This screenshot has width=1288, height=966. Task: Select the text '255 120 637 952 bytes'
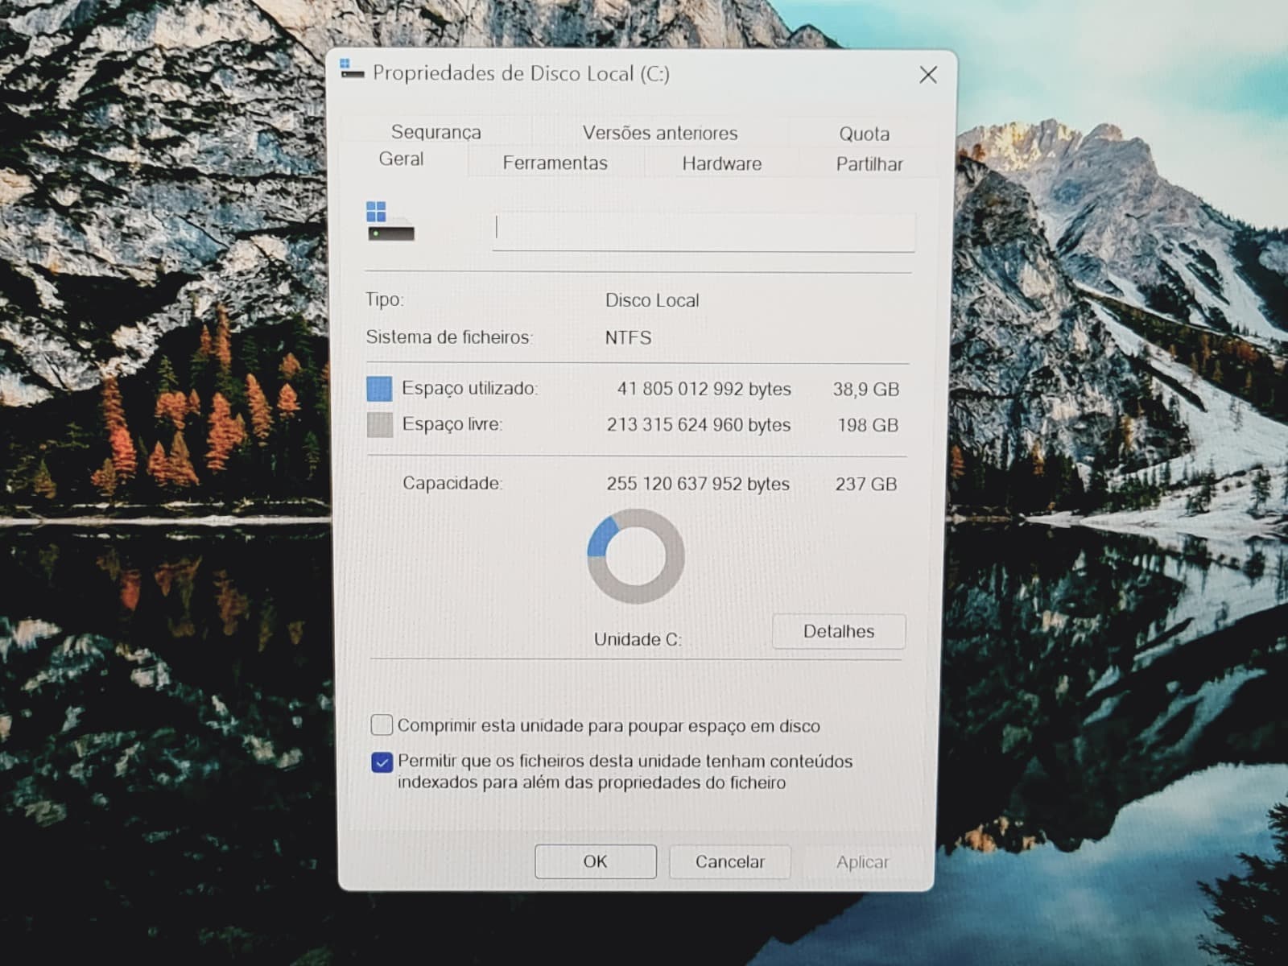[x=698, y=484]
